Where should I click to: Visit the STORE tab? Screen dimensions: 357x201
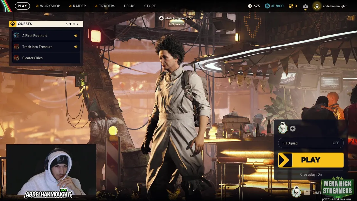(x=150, y=6)
